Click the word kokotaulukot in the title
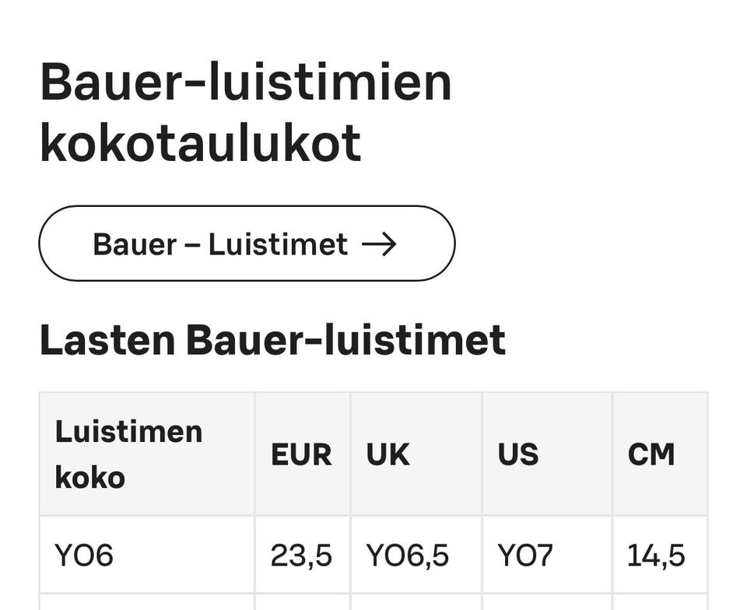 pyautogui.click(x=201, y=144)
